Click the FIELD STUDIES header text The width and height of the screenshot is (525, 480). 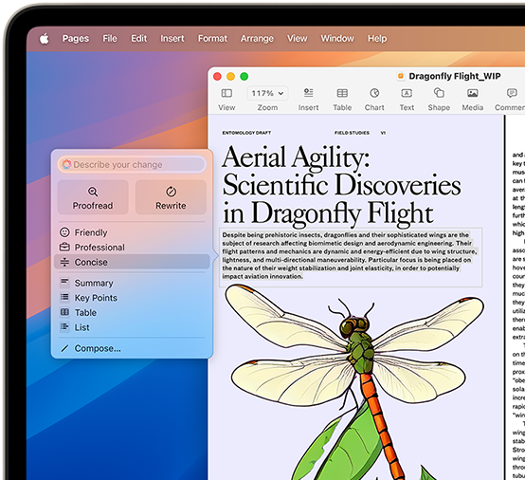[352, 133]
